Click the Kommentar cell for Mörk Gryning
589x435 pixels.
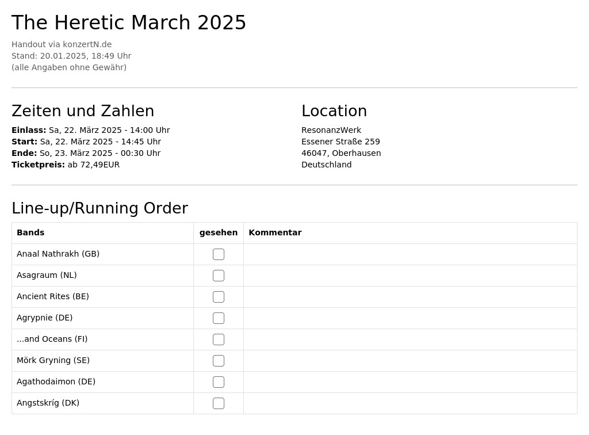pos(410,361)
